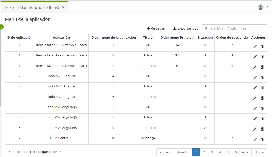The width and height of the screenshot is (272, 157).
Task: Edit menu row with ID 5
Action: click(x=255, y=88)
